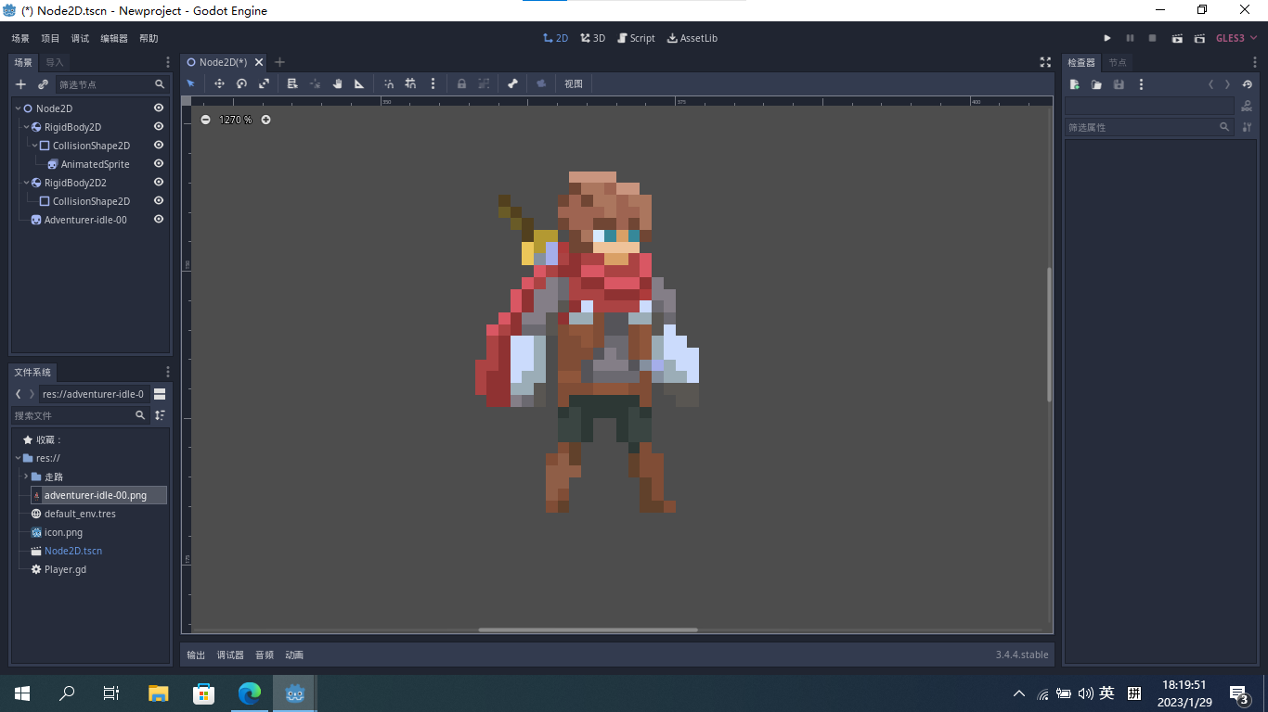Click the load resource folder icon
The height and width of the screenshot is (712, 1268).
(x=1096, y=84)
